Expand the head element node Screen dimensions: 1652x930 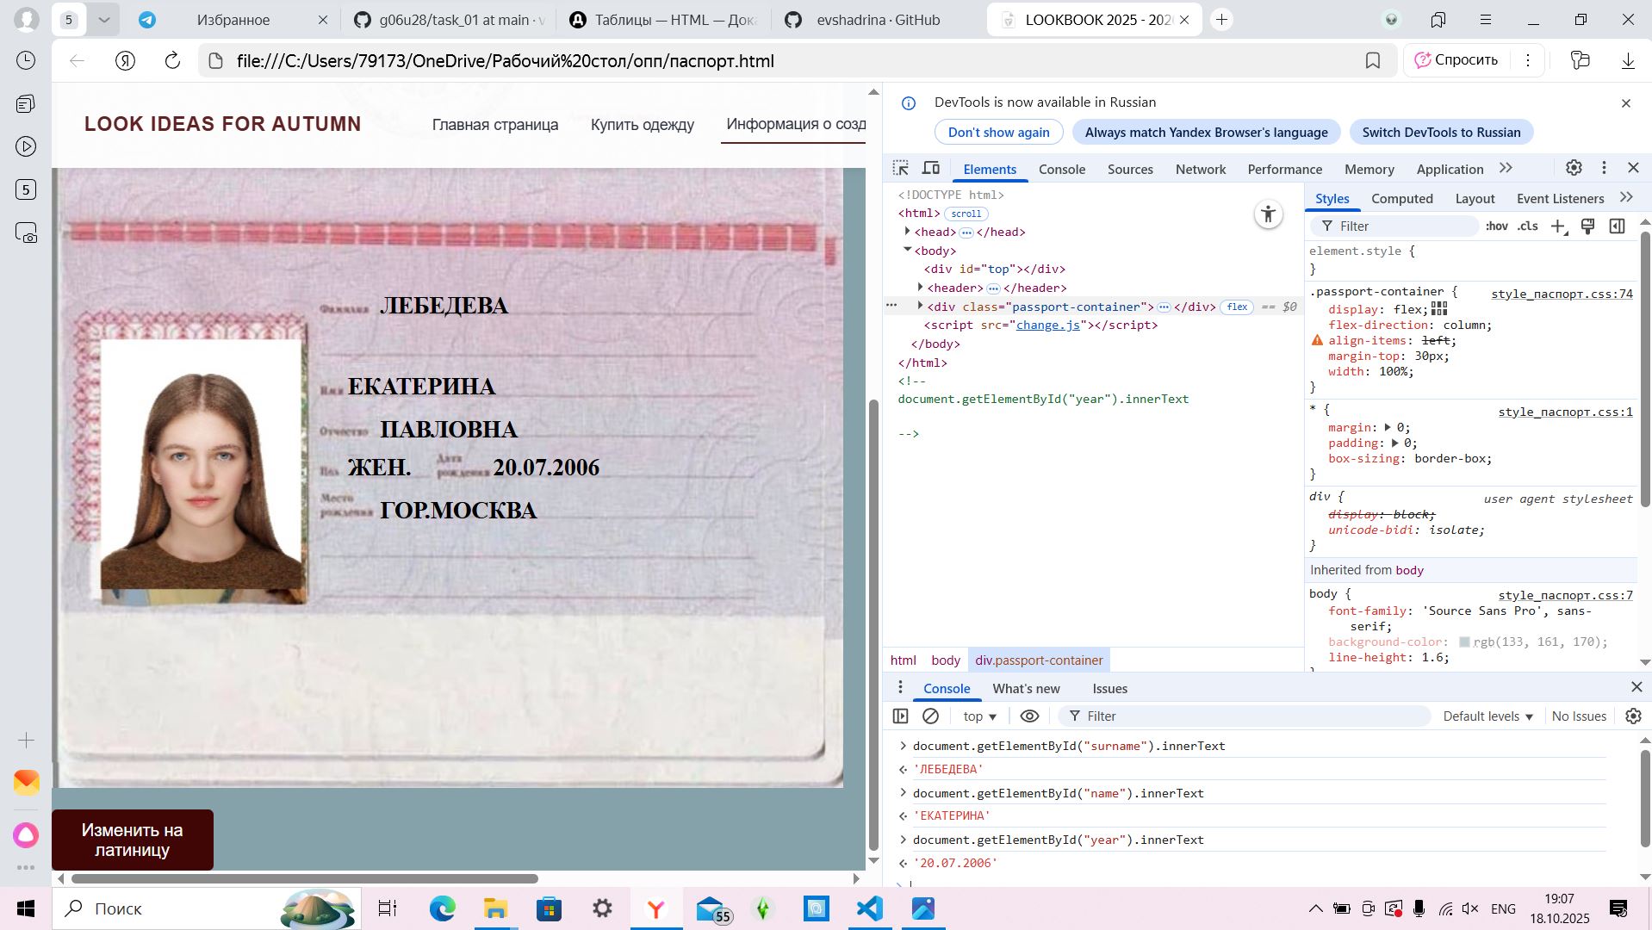pos(908,232)
